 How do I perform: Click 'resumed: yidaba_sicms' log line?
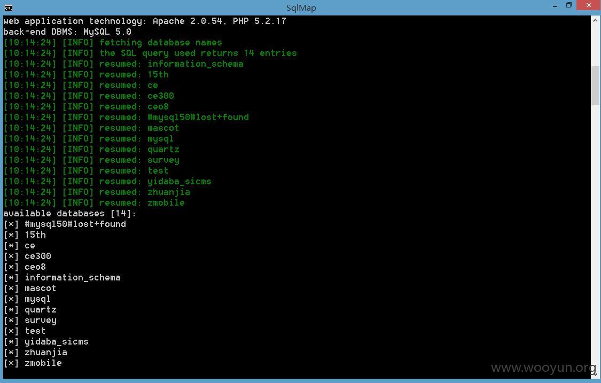pyautogui.click(x=107, y=181)
